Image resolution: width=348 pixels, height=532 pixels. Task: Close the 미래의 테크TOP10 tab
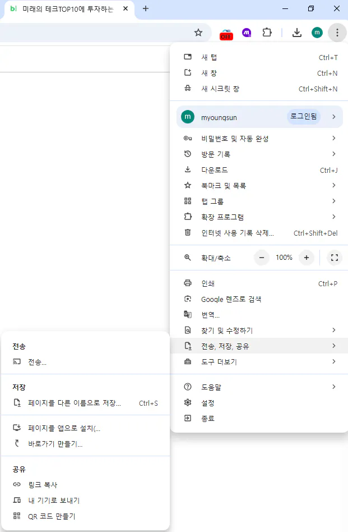(x=126, y=8)
